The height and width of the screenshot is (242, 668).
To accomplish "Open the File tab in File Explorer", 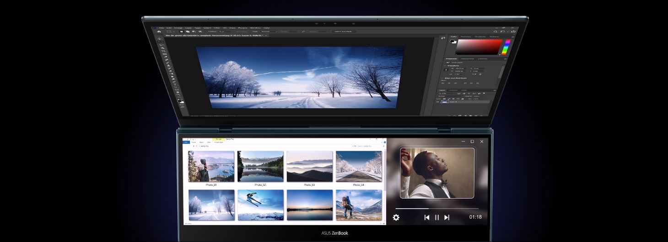I will (186, 142).
